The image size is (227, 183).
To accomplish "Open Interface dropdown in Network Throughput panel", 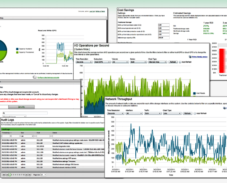I will (x=134, y=113).
